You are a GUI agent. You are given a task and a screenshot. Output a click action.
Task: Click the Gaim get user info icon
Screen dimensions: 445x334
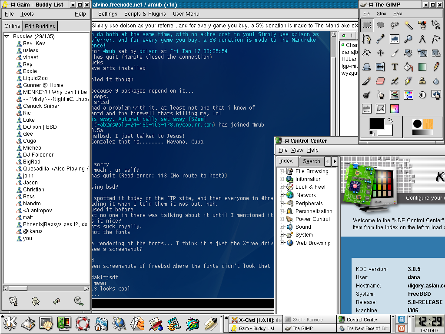click(x=35, y=301)
